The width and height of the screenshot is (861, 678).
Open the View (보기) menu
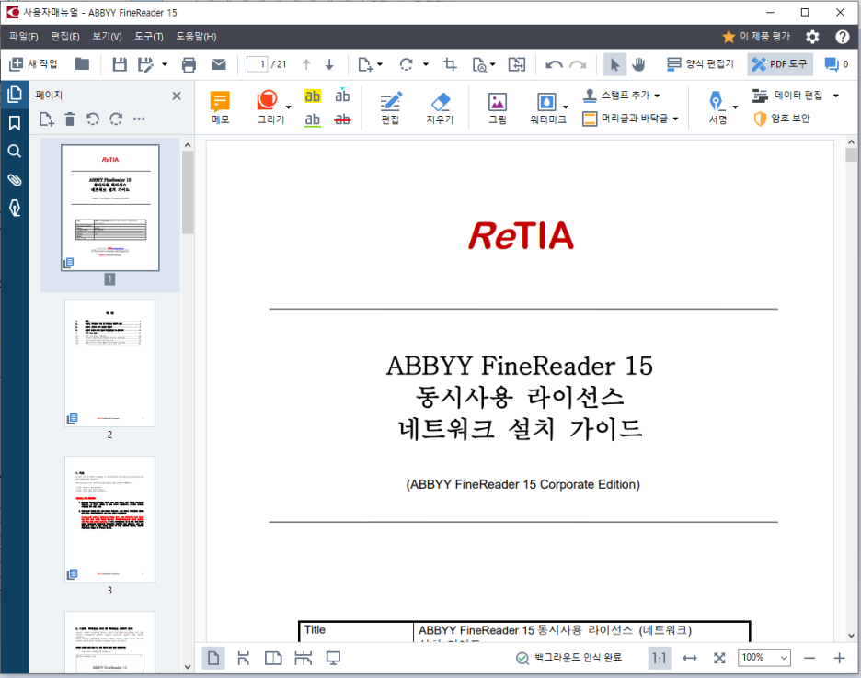pos(107,36)
